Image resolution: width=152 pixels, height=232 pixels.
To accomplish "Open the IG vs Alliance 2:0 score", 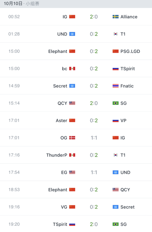I will tap(94, 17).
